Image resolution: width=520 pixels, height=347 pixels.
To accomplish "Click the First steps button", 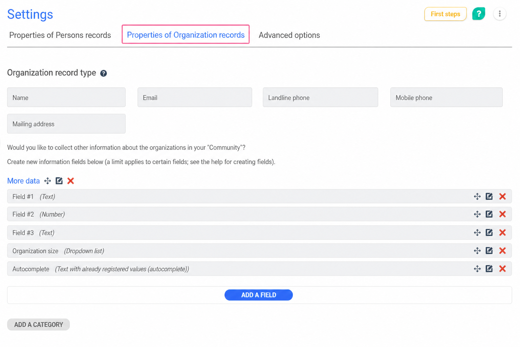I will click(x=445, y=14).
